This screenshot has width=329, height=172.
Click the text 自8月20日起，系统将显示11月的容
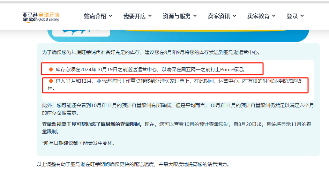coord(272,124)
